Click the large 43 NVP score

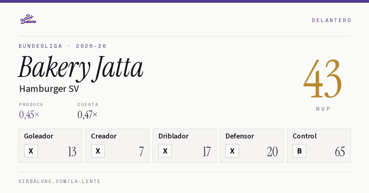323,78
